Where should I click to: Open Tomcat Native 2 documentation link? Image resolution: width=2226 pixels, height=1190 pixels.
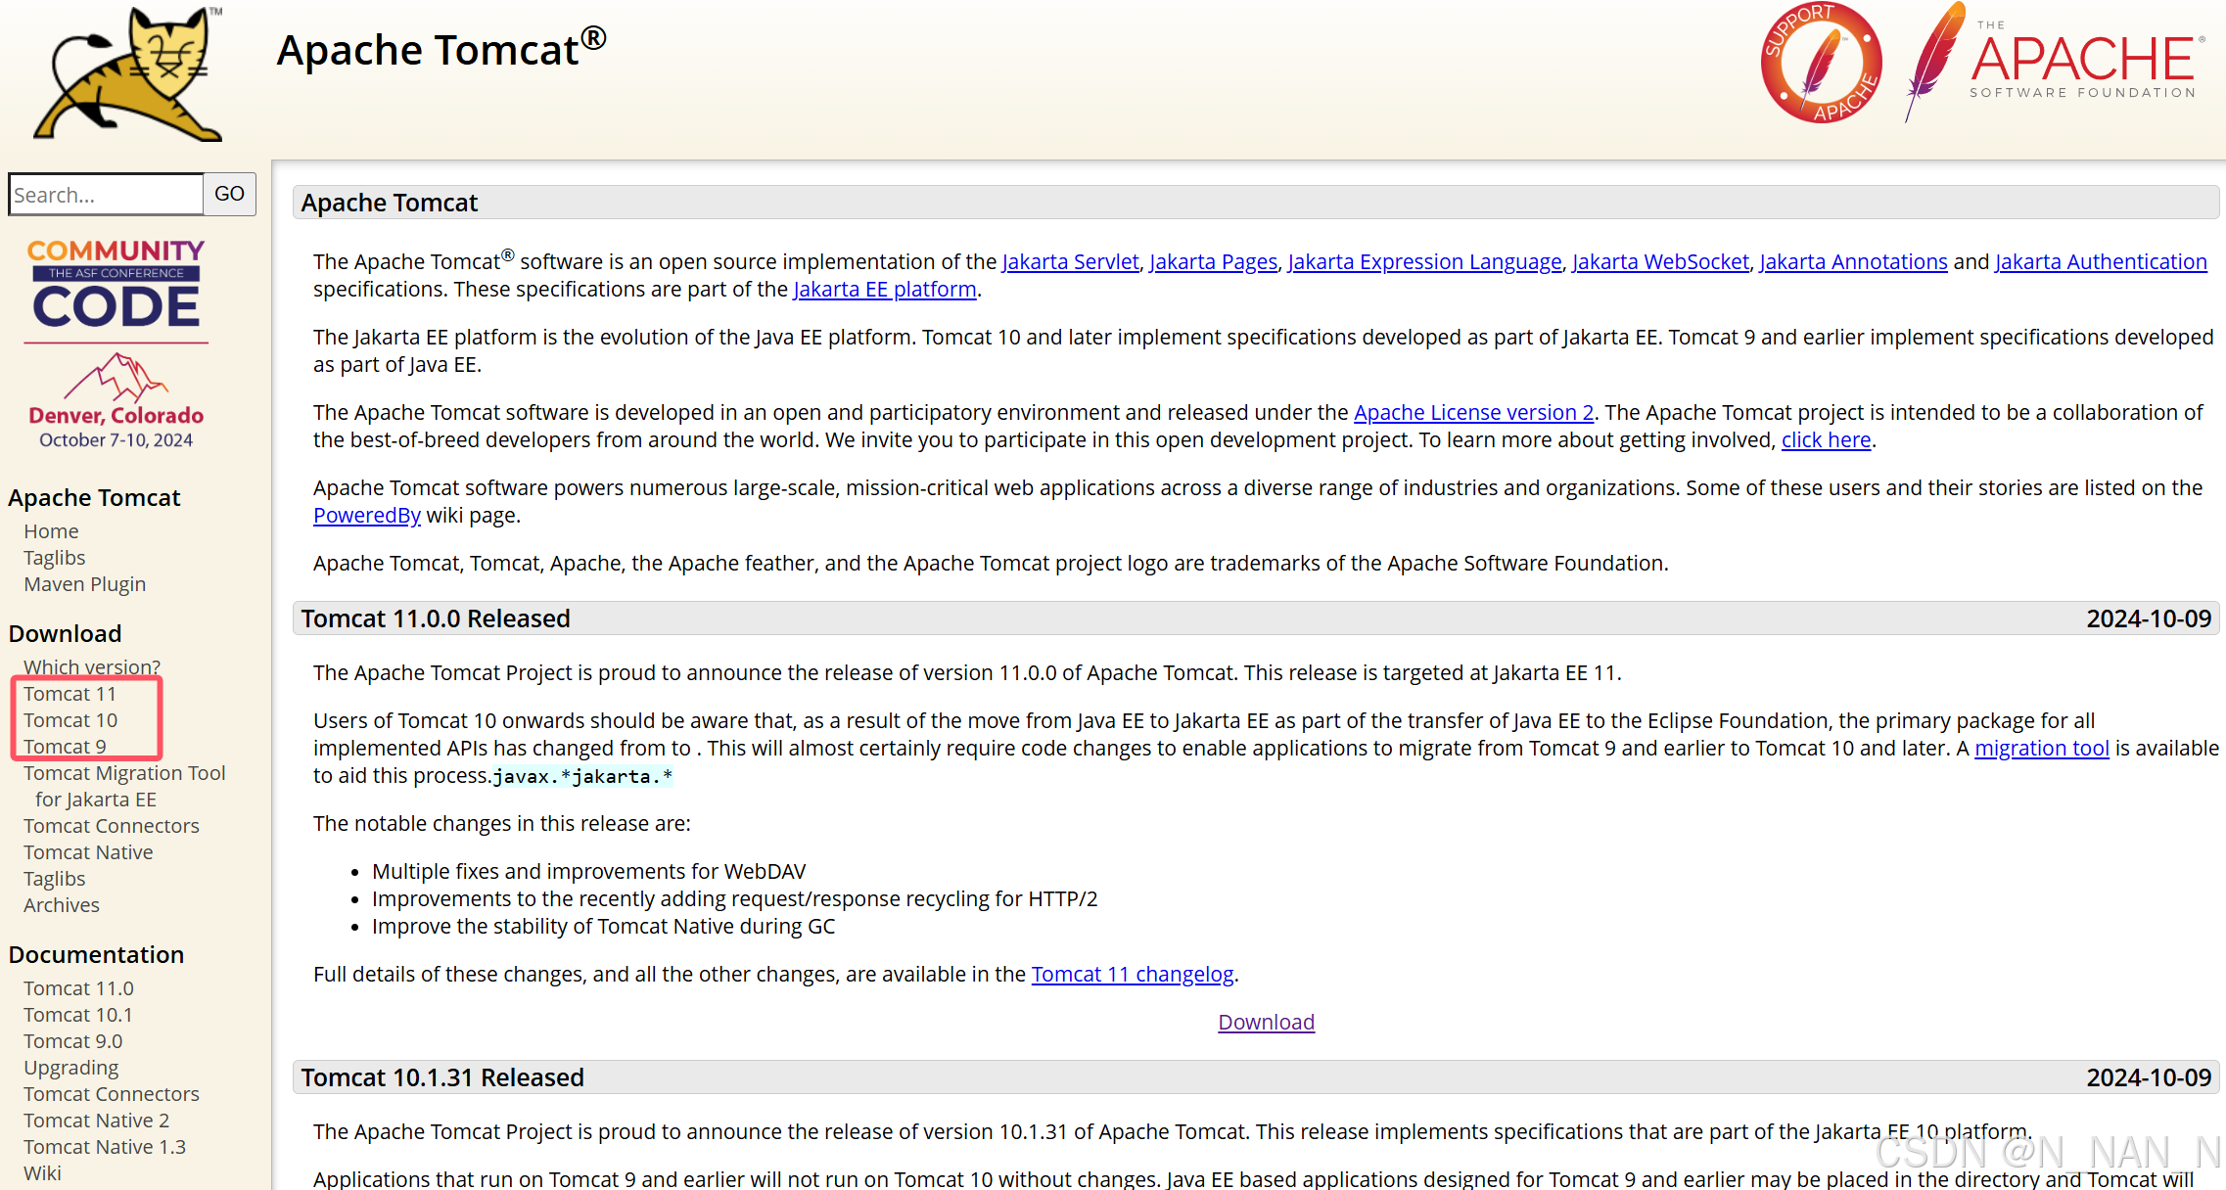pyautogui.click(x=96, y=1121)
